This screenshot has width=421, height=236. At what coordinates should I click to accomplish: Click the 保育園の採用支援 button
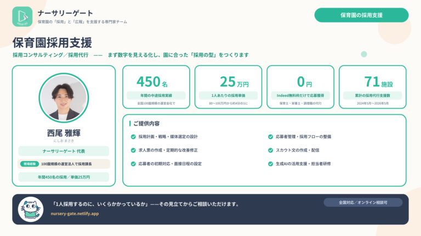point(361,15)
